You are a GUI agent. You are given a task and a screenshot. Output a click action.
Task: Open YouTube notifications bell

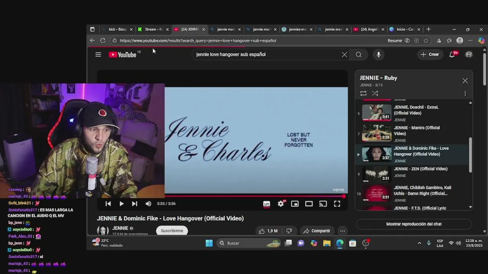click(x=452, y=54)
